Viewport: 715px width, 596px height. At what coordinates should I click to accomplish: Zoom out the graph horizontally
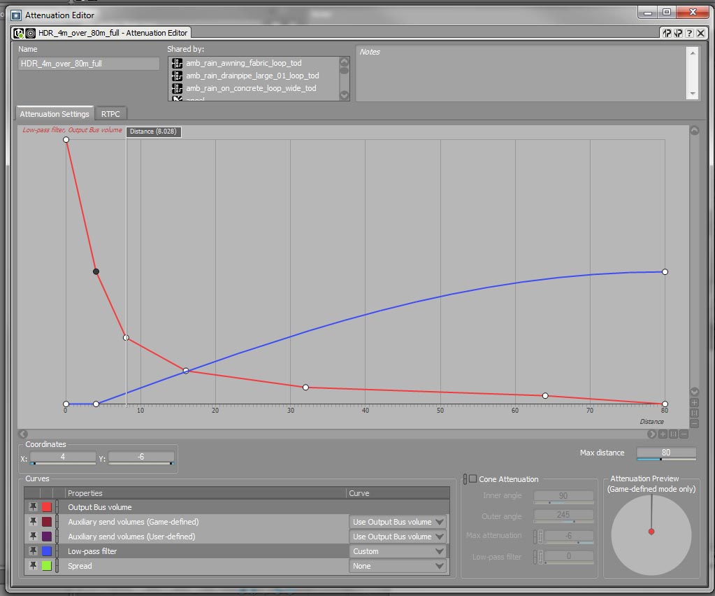point(684,434)
